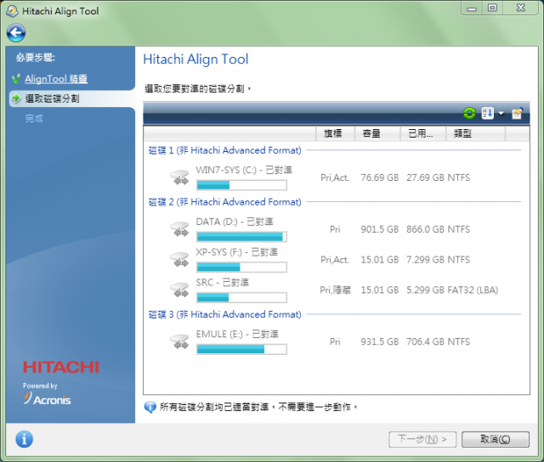Viewport: 544px width, 462px height.
Task: Click the 931.5 GB capacity value
Action: click(380, 341)
